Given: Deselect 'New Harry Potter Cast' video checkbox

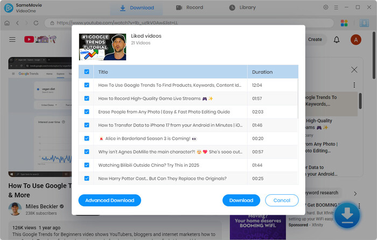Looking at the screenshot, I should coord(87,178).
